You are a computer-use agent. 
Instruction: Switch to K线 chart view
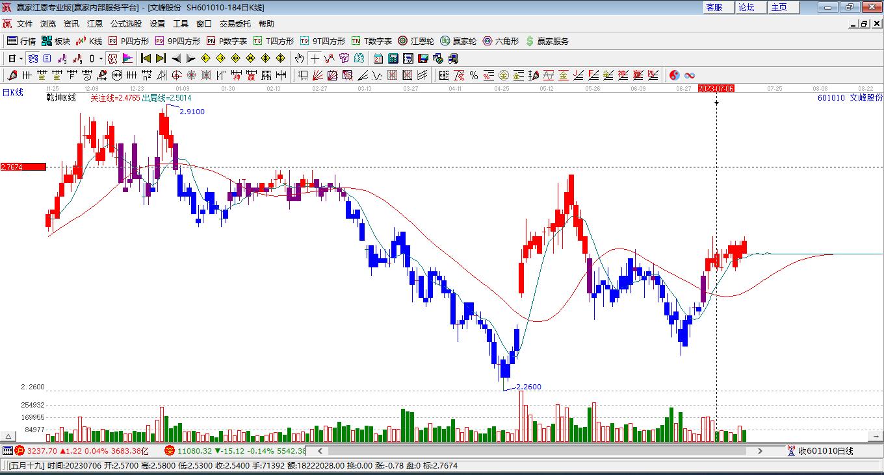pyautogui.click(x=89, y=41)
